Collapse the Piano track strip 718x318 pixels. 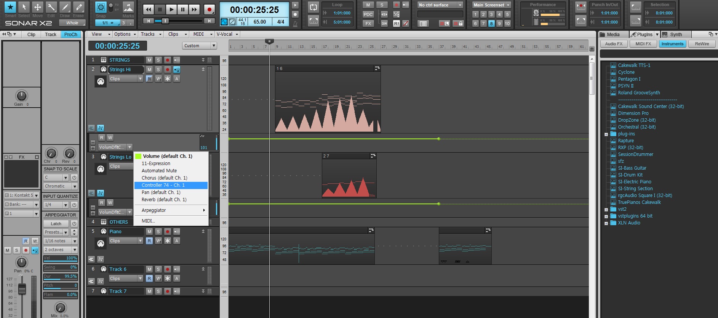pos(203,231)
